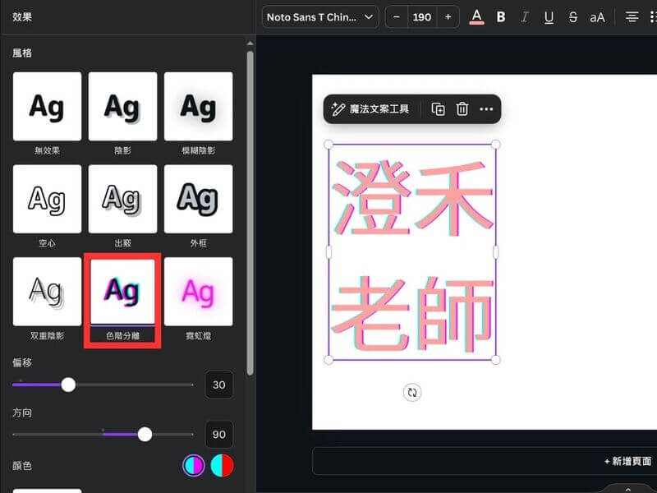Open text alignment options
This screenshot has height=493, width=657.
pos(632,17)
